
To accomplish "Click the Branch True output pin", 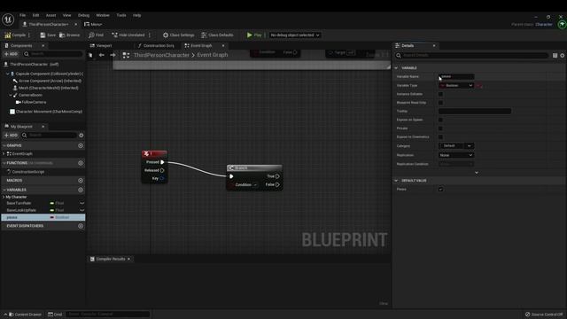I will click(277, 176).
